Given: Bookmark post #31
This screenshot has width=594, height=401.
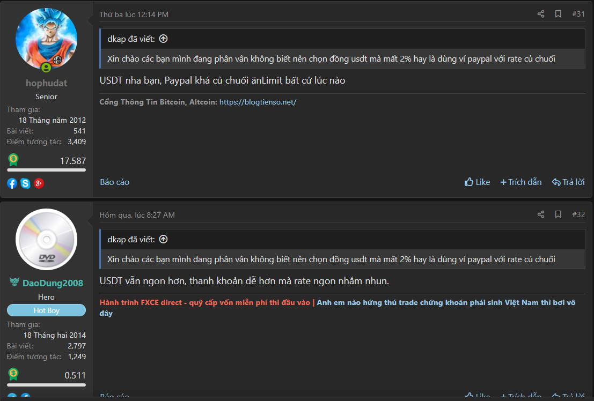Looking at the screenshot, I should coord(558,14).
